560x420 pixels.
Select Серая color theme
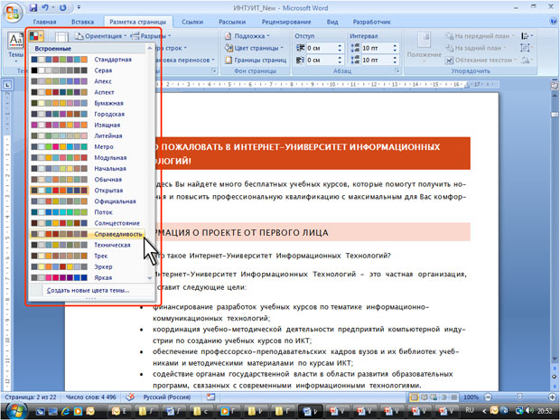point(88,70)
